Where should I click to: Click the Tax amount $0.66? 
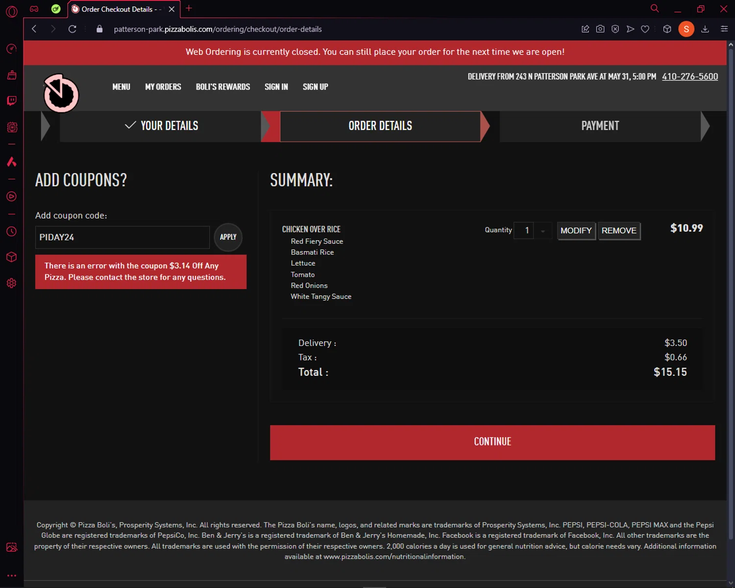[676, 357]
